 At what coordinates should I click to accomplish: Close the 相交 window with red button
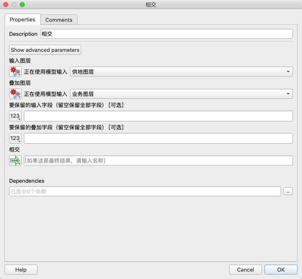coord(6,5)
